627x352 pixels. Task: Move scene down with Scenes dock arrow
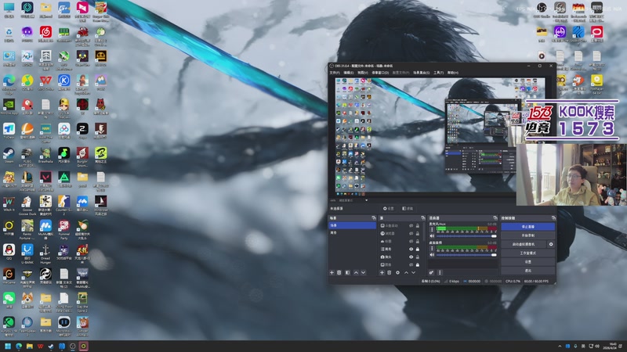click(363, 272)
